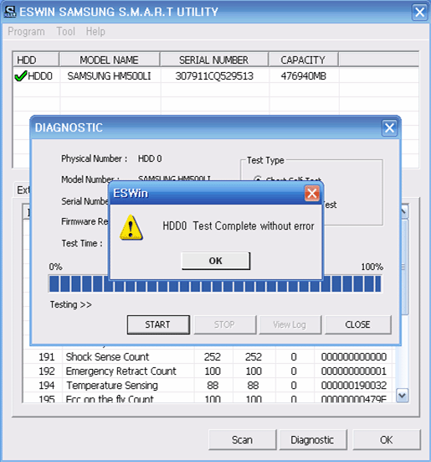431x462 pixels.
Task: Click the diagnostic test progress bar
Action: [215, 283]
